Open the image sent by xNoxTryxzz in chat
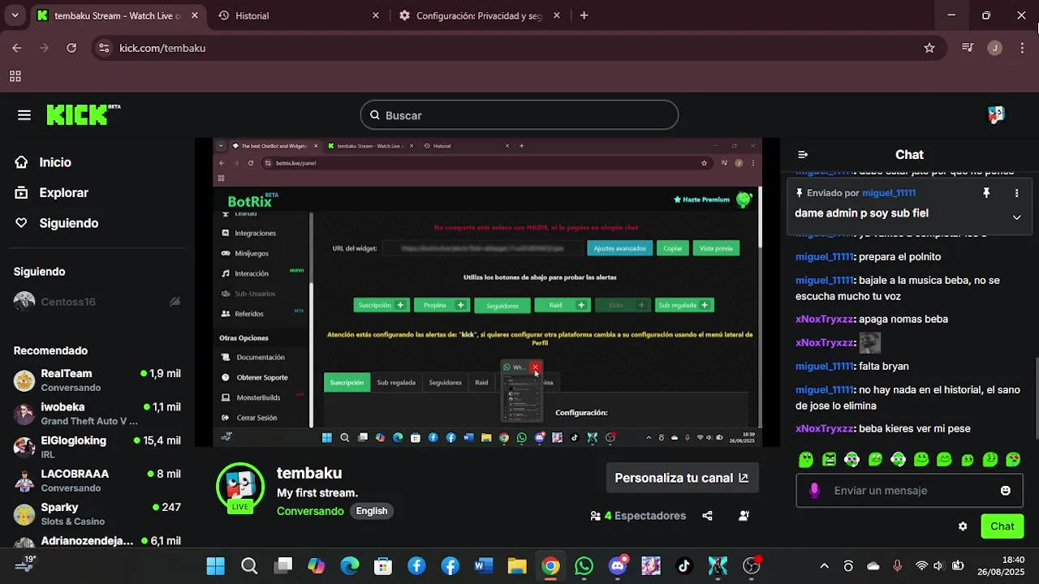 click(x=869, y=342)
